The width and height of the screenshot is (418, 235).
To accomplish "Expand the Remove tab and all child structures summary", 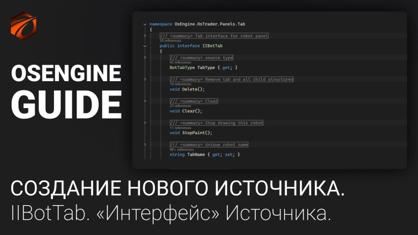I will [145, 79].
